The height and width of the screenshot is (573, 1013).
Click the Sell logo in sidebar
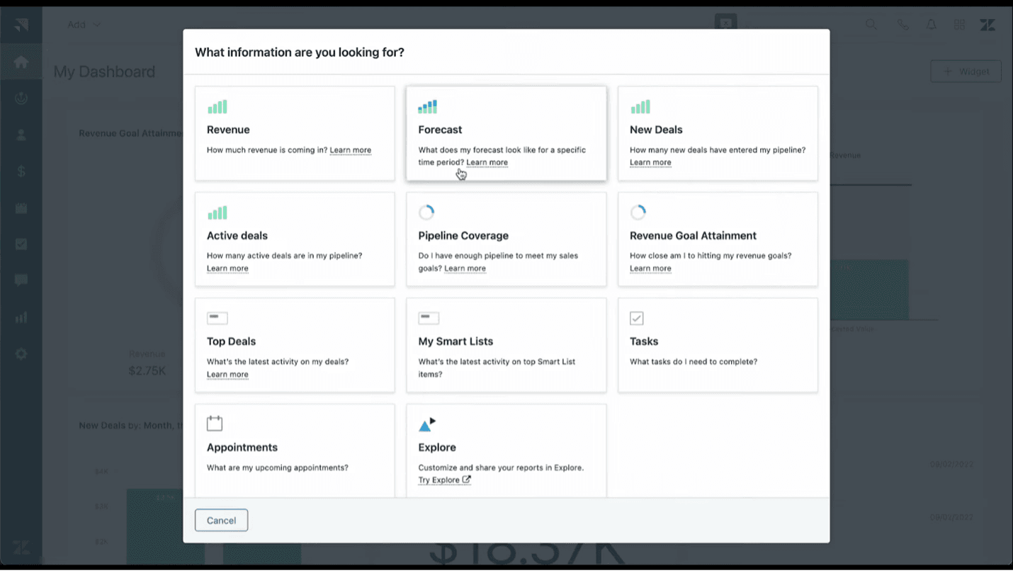21,25
